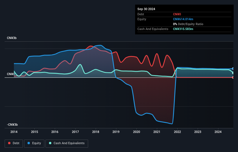Click the red Debt legend dot
238x152 pixels.
point(9,143)
